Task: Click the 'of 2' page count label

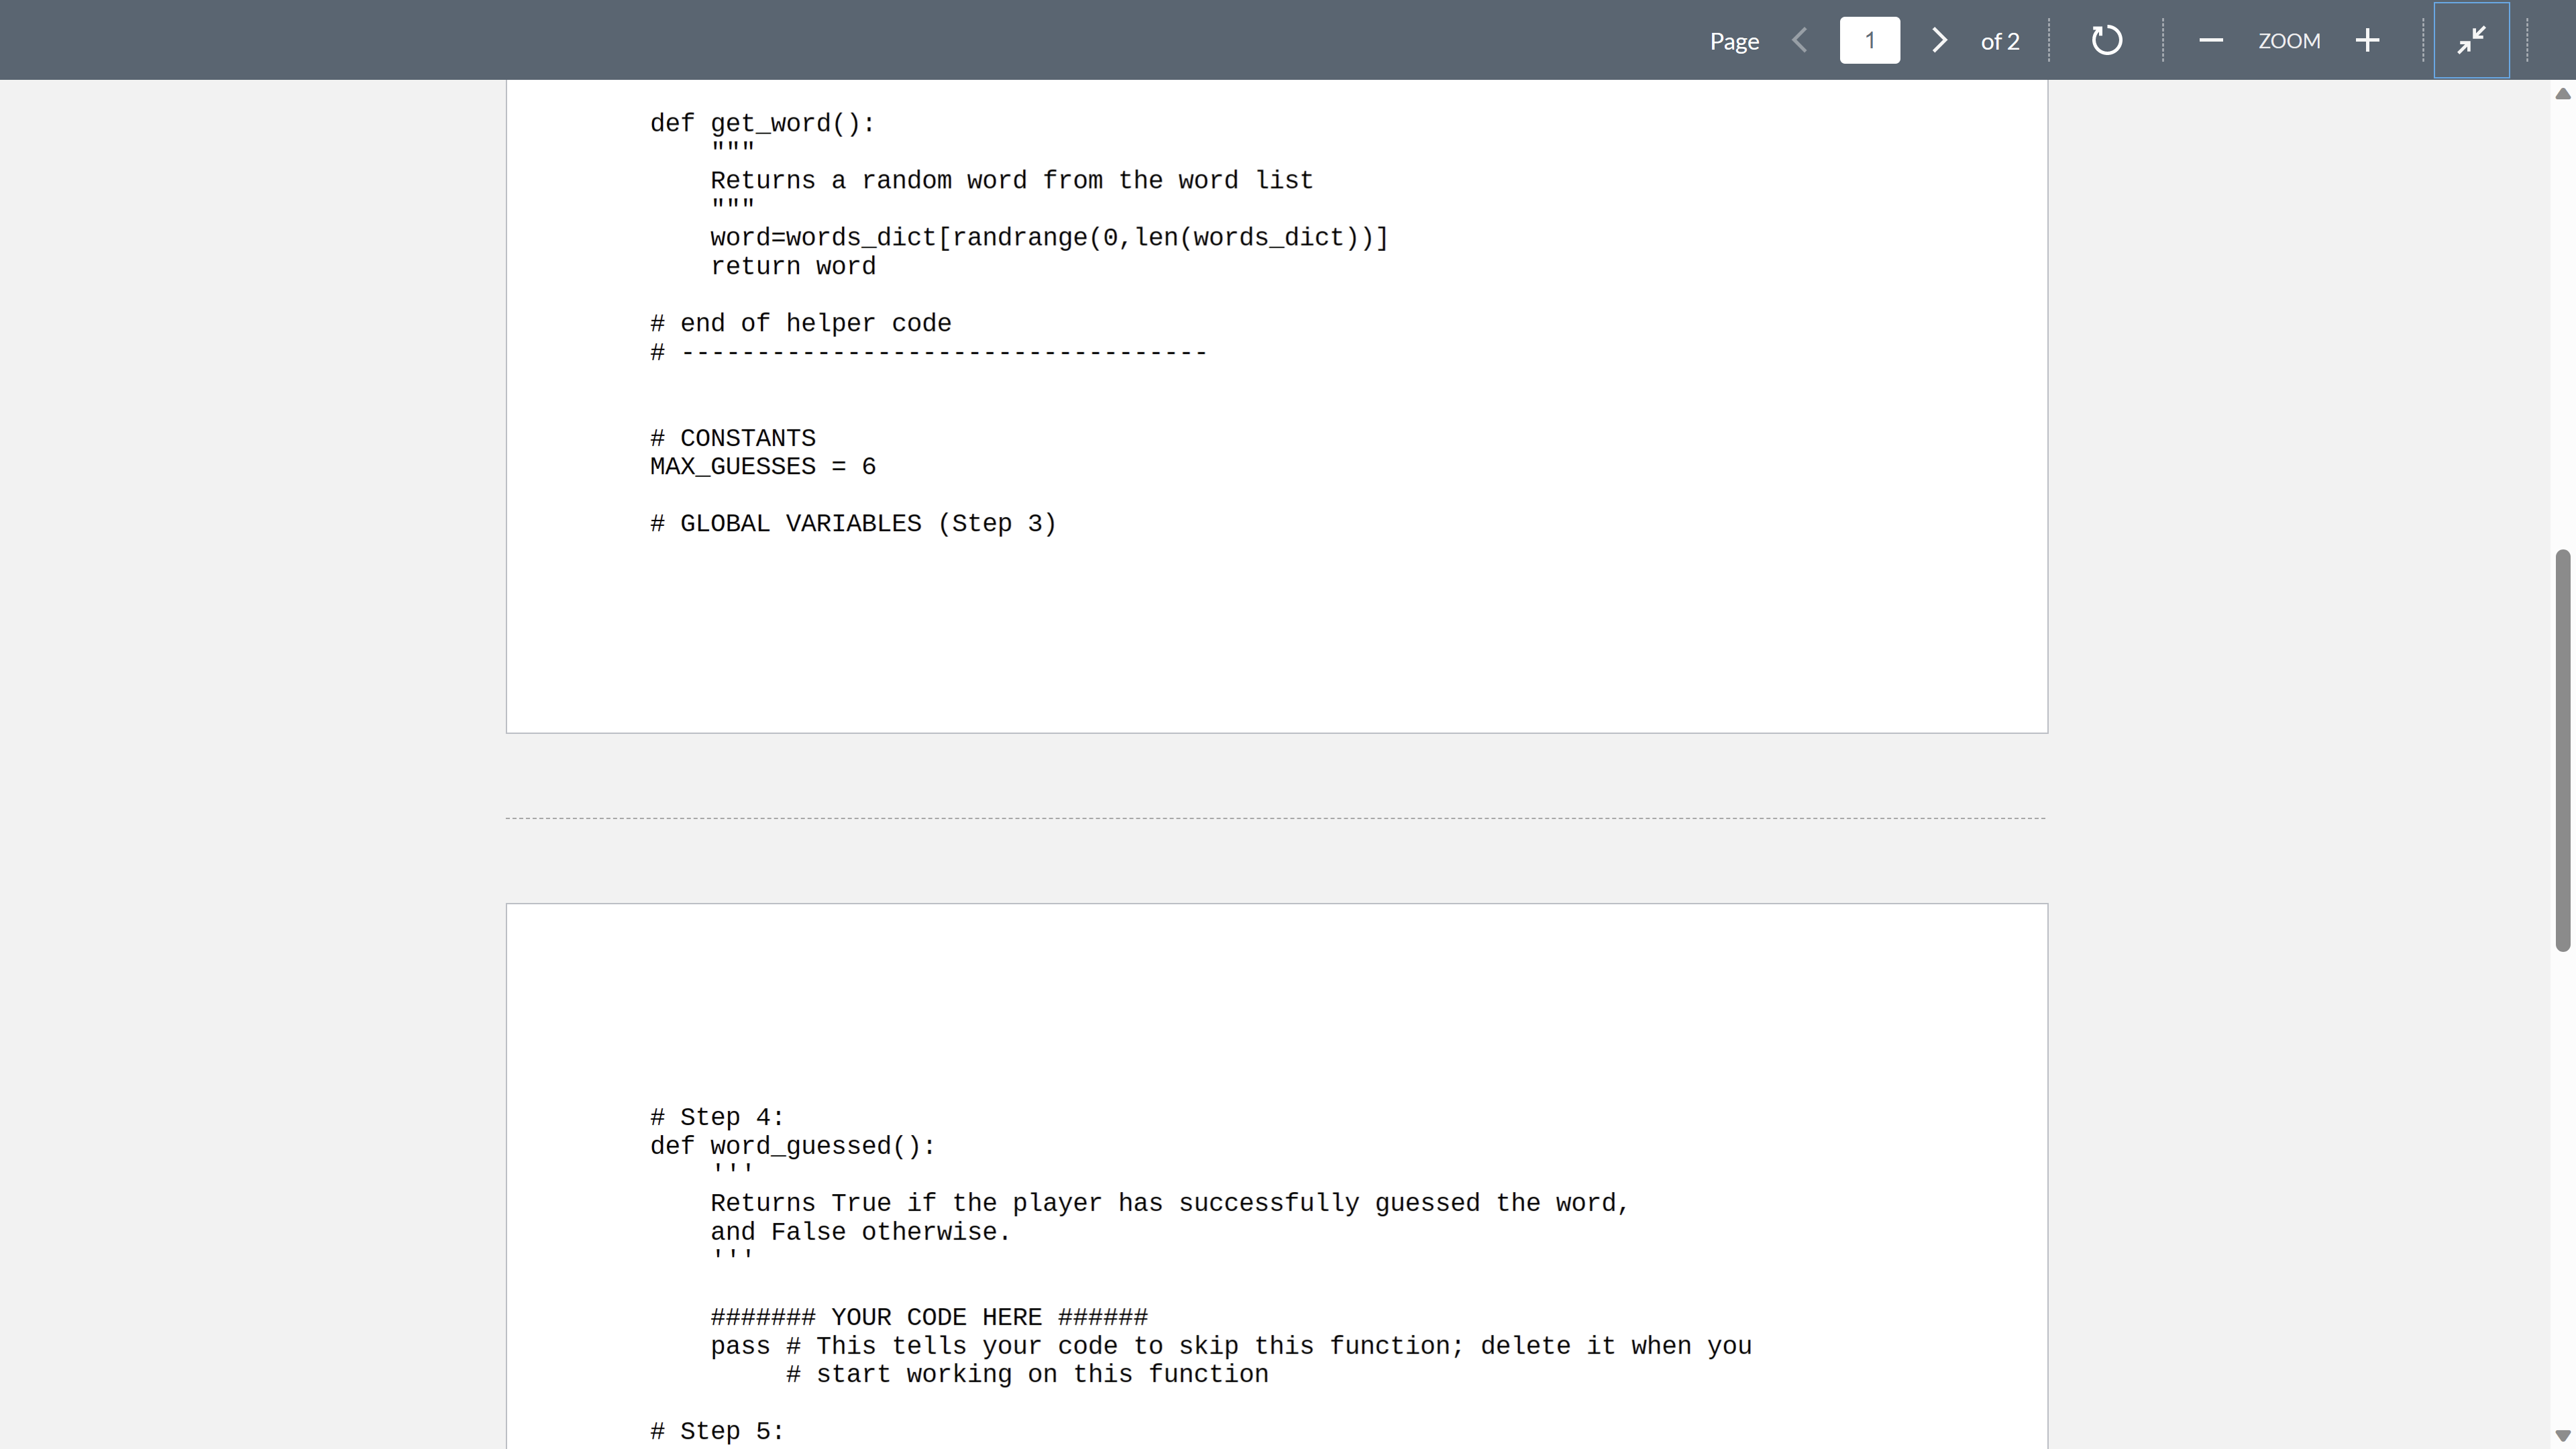Action: (x=2000, y=41)
